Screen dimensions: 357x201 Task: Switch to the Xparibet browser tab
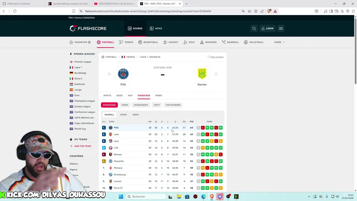click(69, 4)
